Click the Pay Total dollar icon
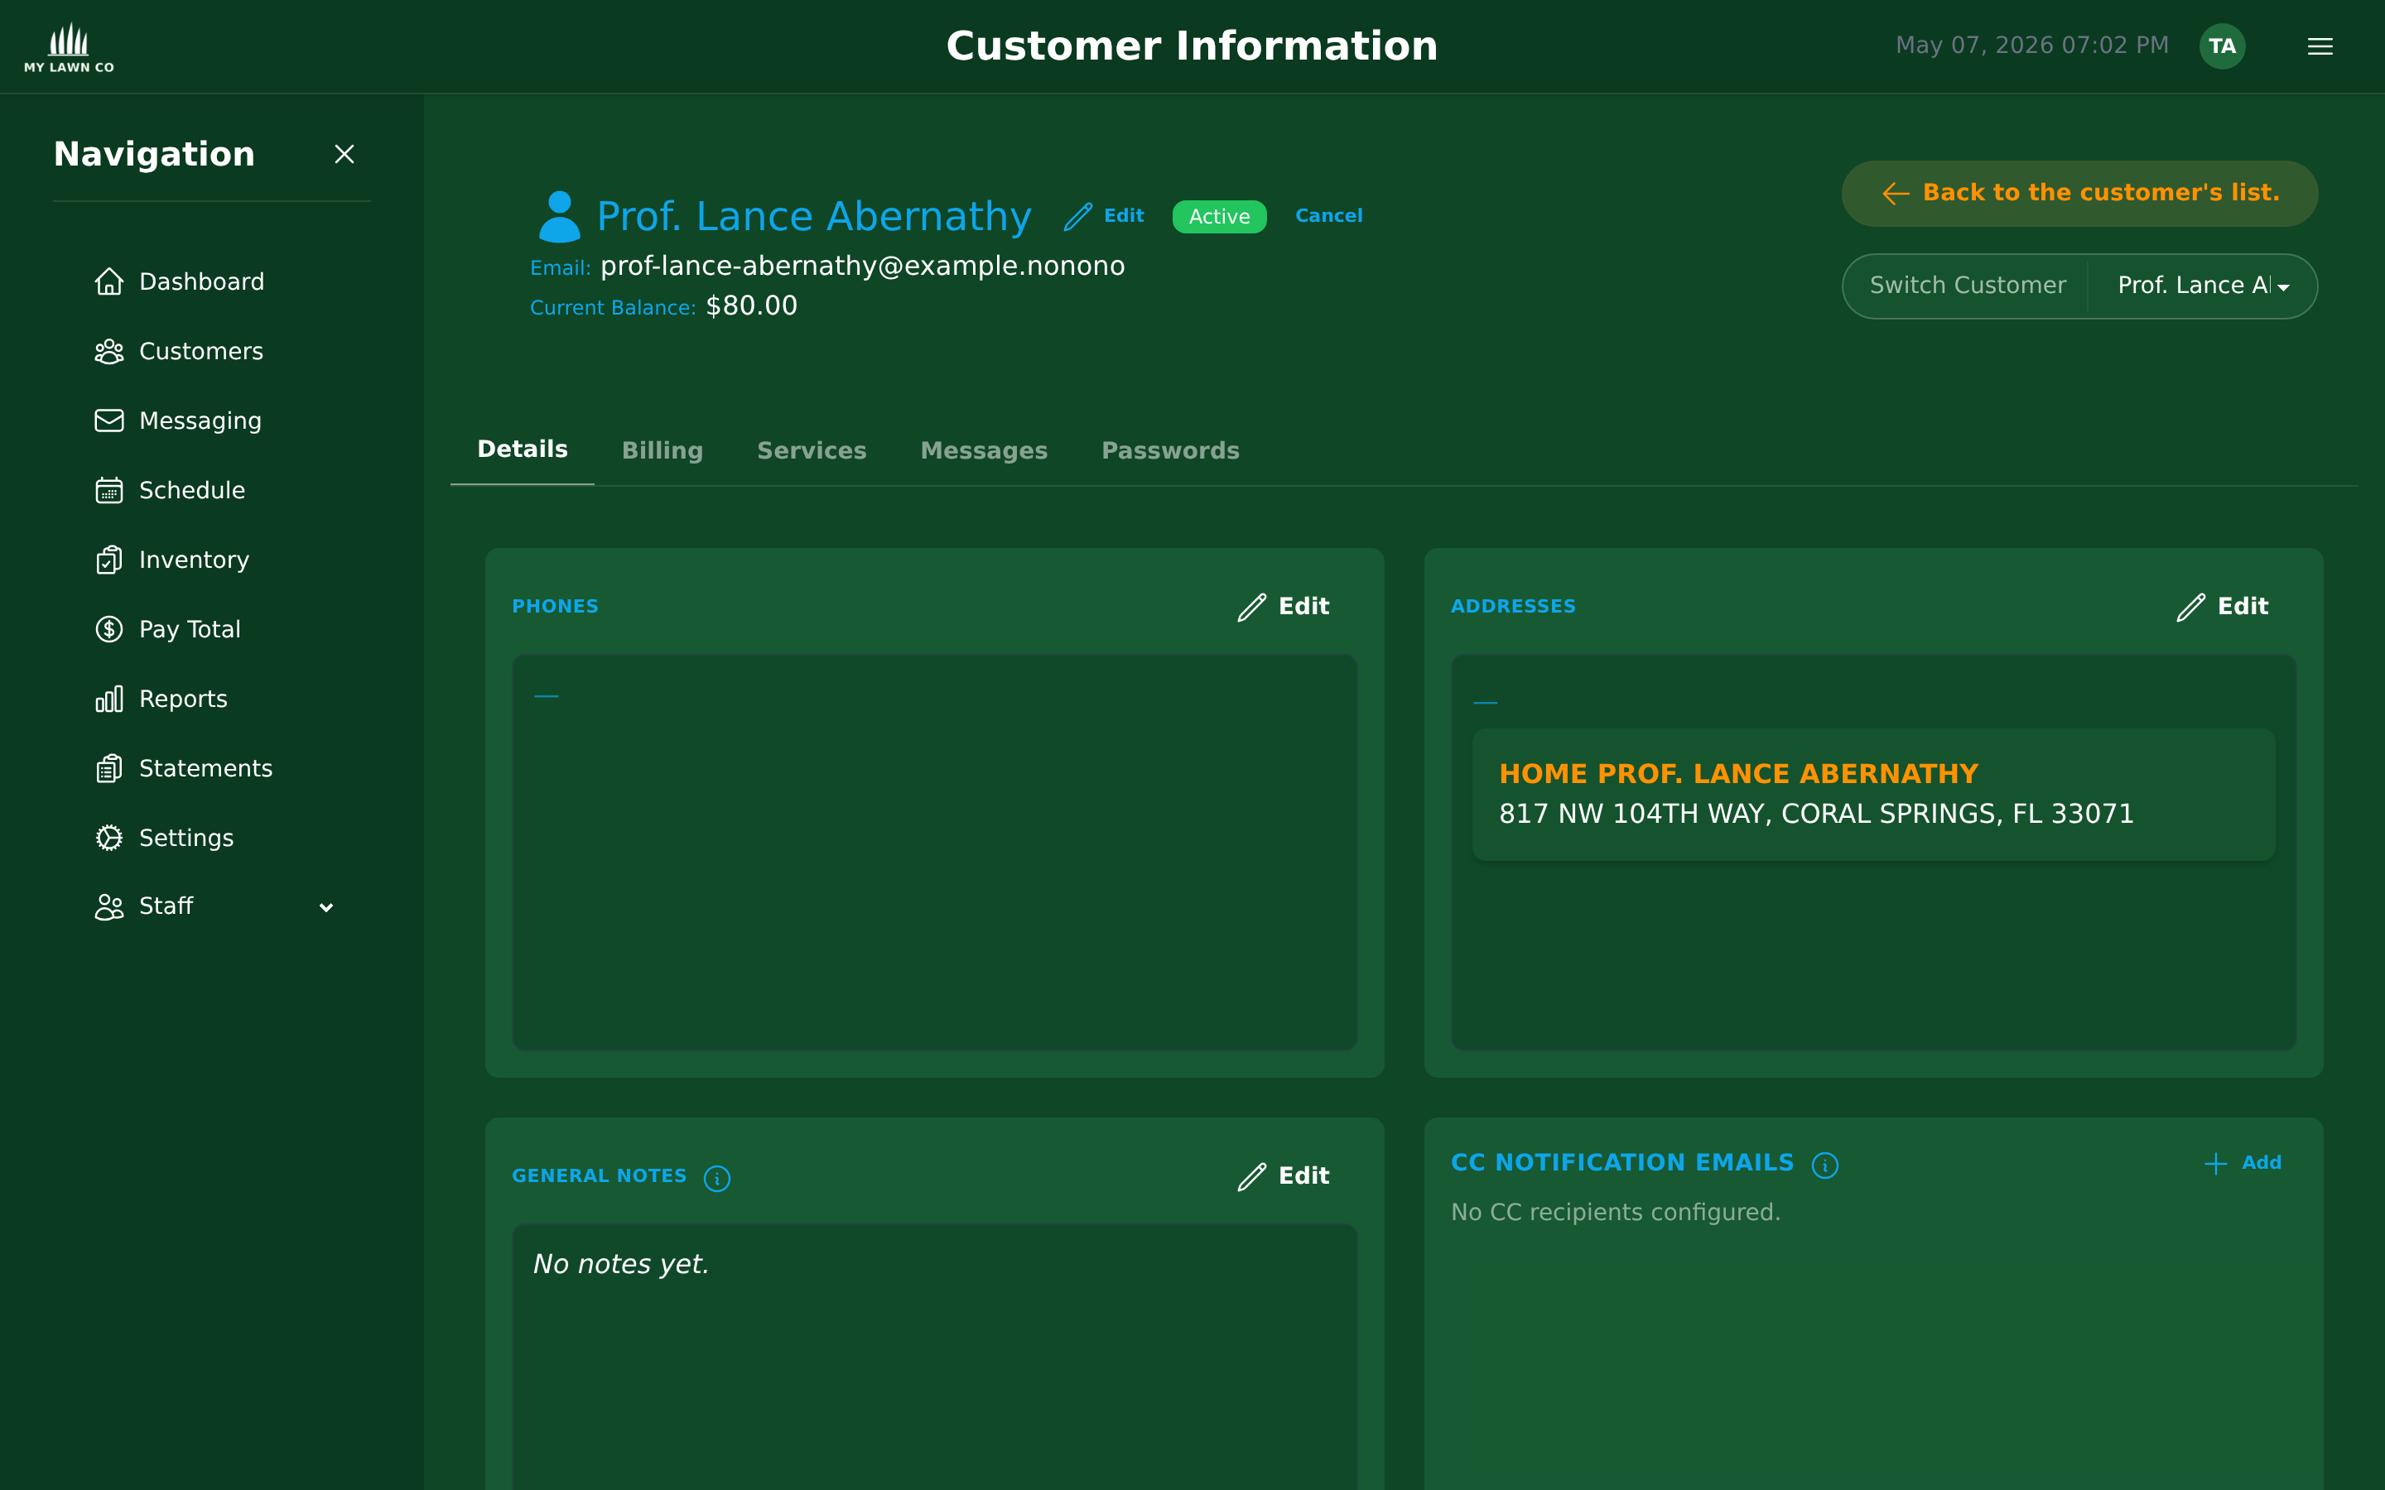Image resolution: width=2385 pixels, height=1490 pixels. pyautogui.click(x=109, y=630)
